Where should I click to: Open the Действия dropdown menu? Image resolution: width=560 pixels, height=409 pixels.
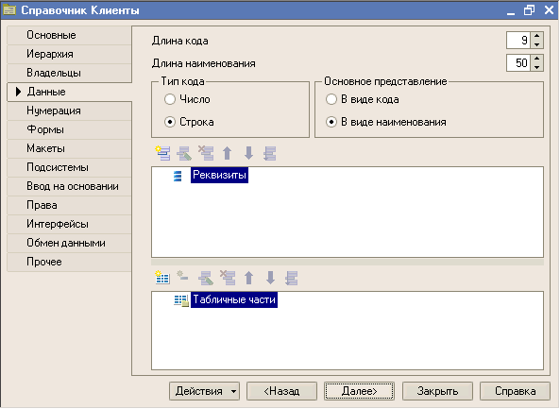click(x=204, y=391)
